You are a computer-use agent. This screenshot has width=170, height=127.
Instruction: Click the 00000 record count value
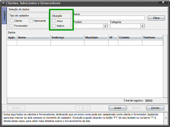[x=149, y=101]
